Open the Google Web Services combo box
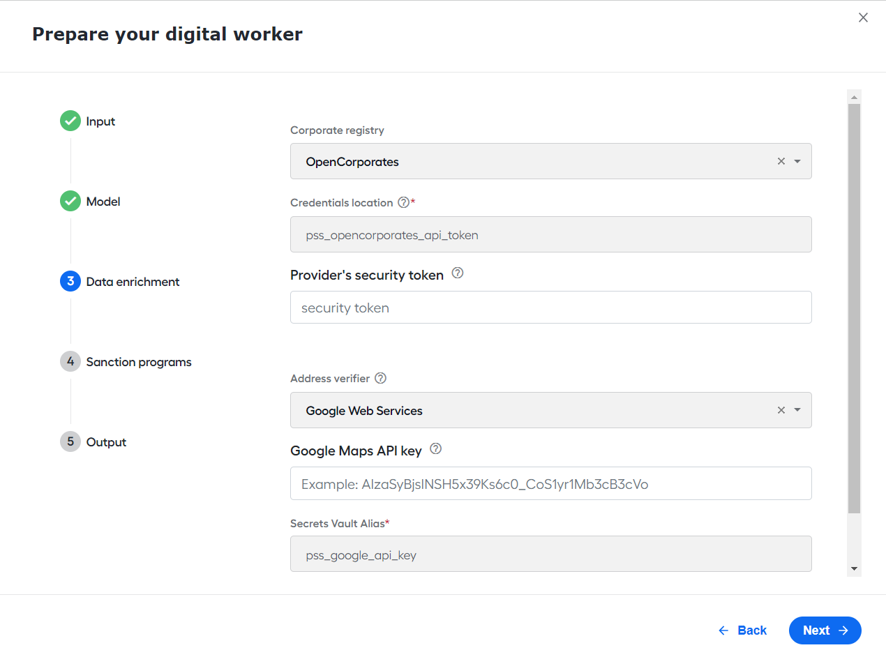 (x=551, y=410)
